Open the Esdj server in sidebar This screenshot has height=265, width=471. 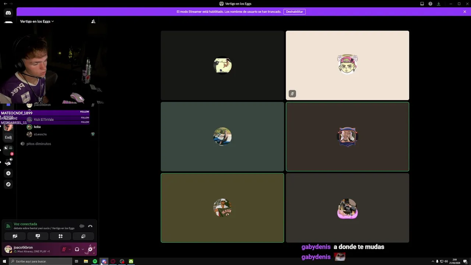click(x=8, y=137)
